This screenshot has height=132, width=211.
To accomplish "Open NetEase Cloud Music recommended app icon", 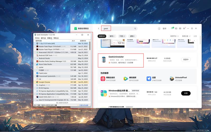I will click(x=103, y=79).
